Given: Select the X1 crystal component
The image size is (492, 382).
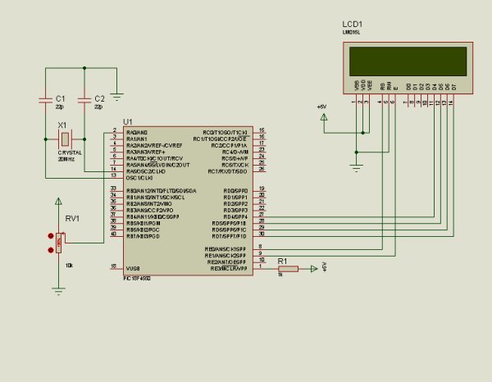Looking at the screenshot, I should (x=65, y=139).
